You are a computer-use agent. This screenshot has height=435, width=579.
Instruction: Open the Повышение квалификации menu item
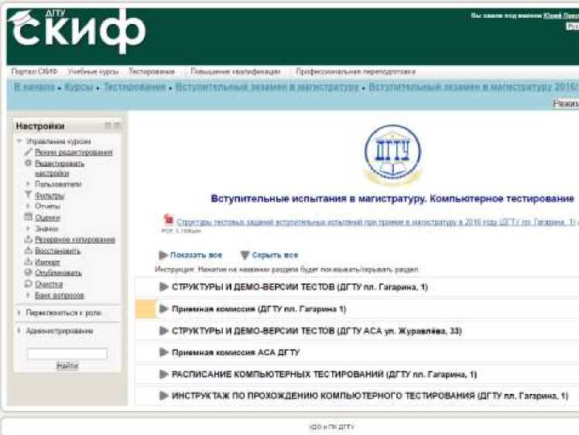(235, 71)
